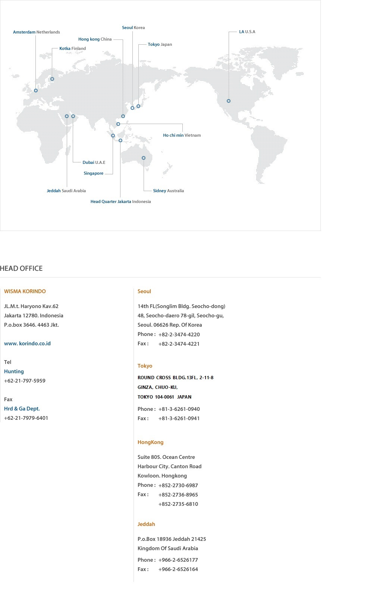Click the Hong Kong map marker dot
The height and width of the screenshot is (593, 373).
tap(123, 116)
